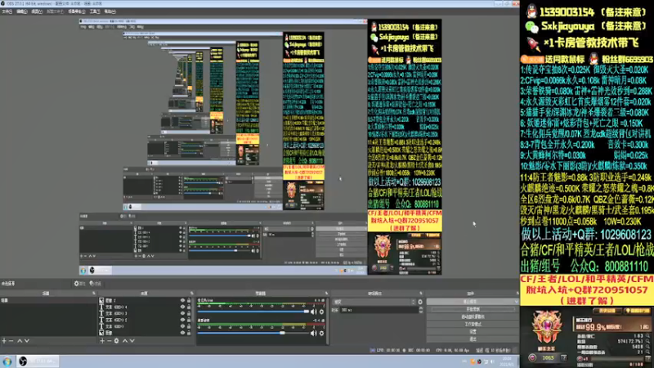The image size is (654, 368).
Task: Hide the 文本 (GDI+) 2 source eye icon
Action: point(182,320)
